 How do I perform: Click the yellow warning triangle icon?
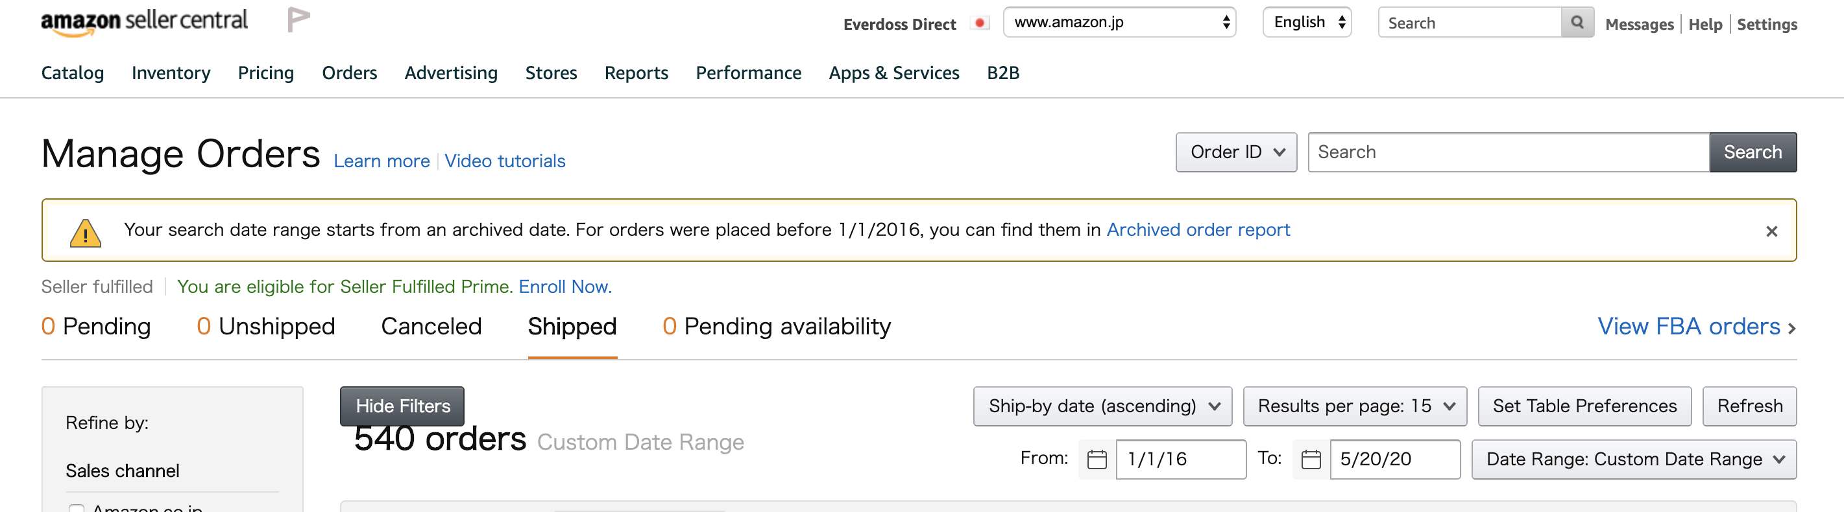[x=85, y=233]
